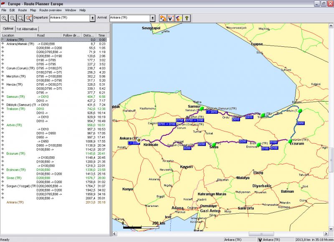Viewport: 334px width, 242px height.
Task: Click the zoom out magnifier icon
Action: click(x=13, y=18)
